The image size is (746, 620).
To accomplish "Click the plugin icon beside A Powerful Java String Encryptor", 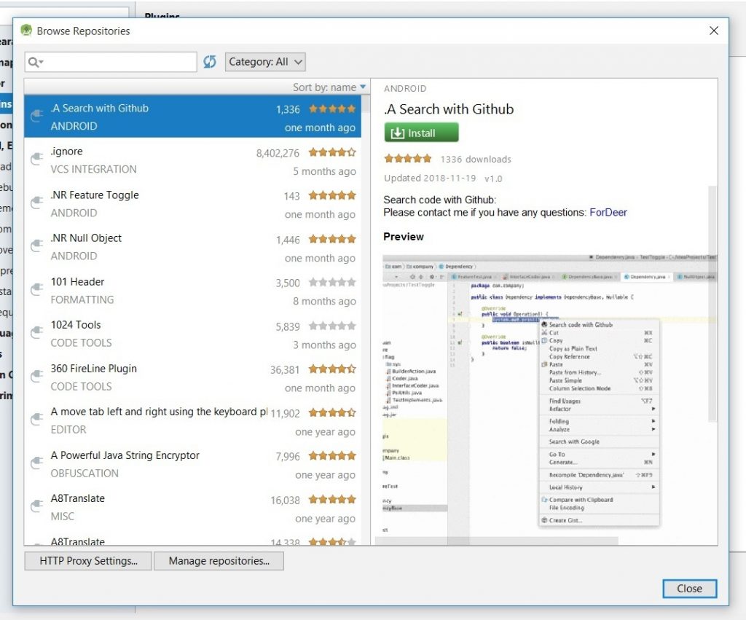I will pyautogui.click(x=36, y=463).
